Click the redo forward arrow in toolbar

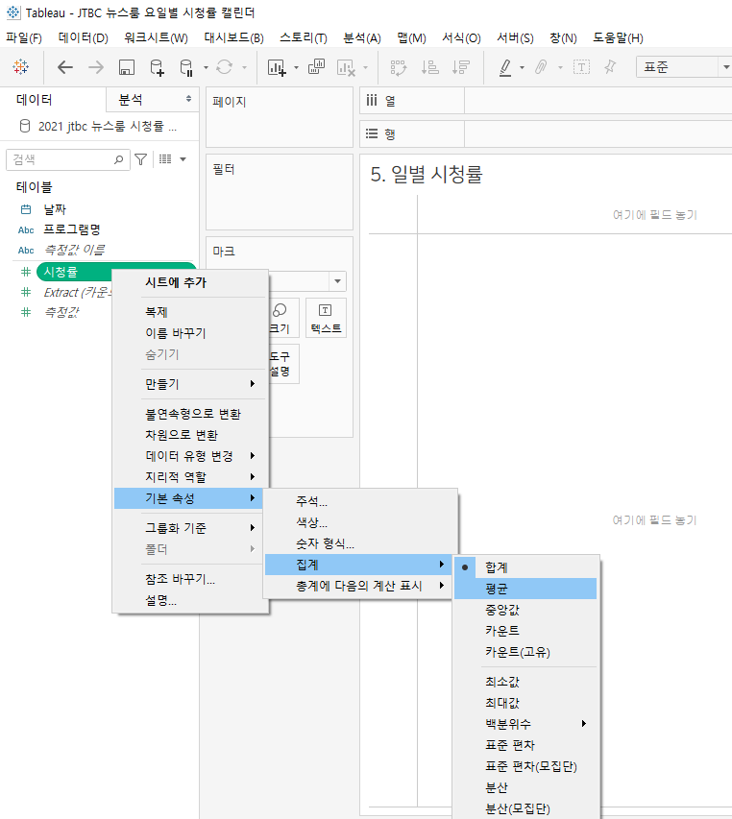pos(96,67)
